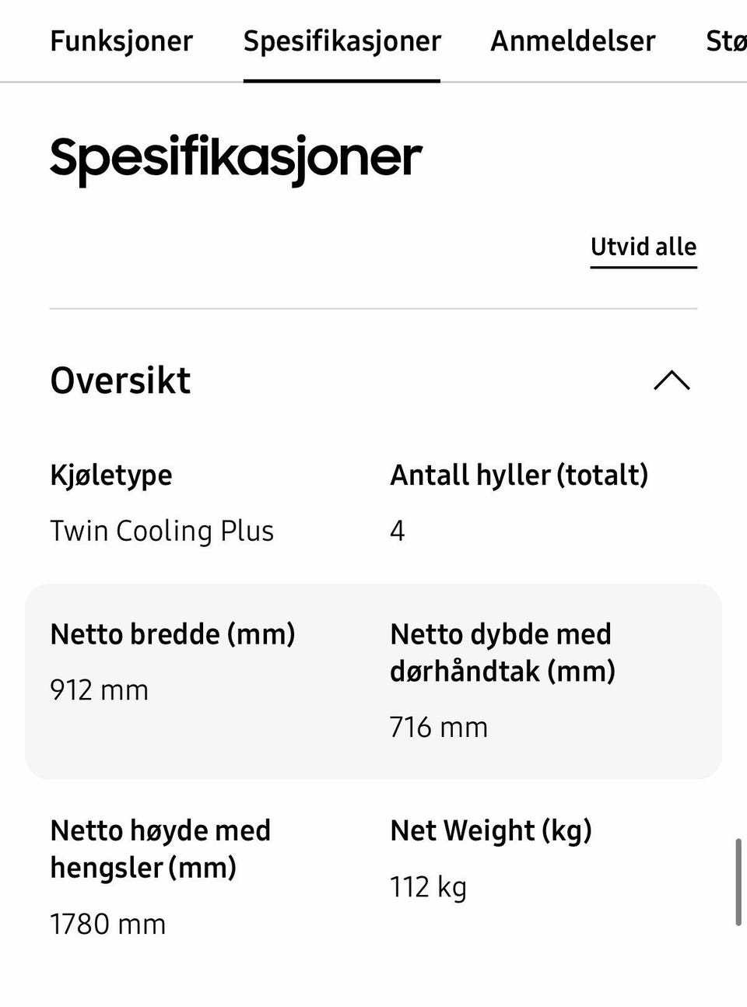Click the Netto bredde (mm) label

click(173, 634)
